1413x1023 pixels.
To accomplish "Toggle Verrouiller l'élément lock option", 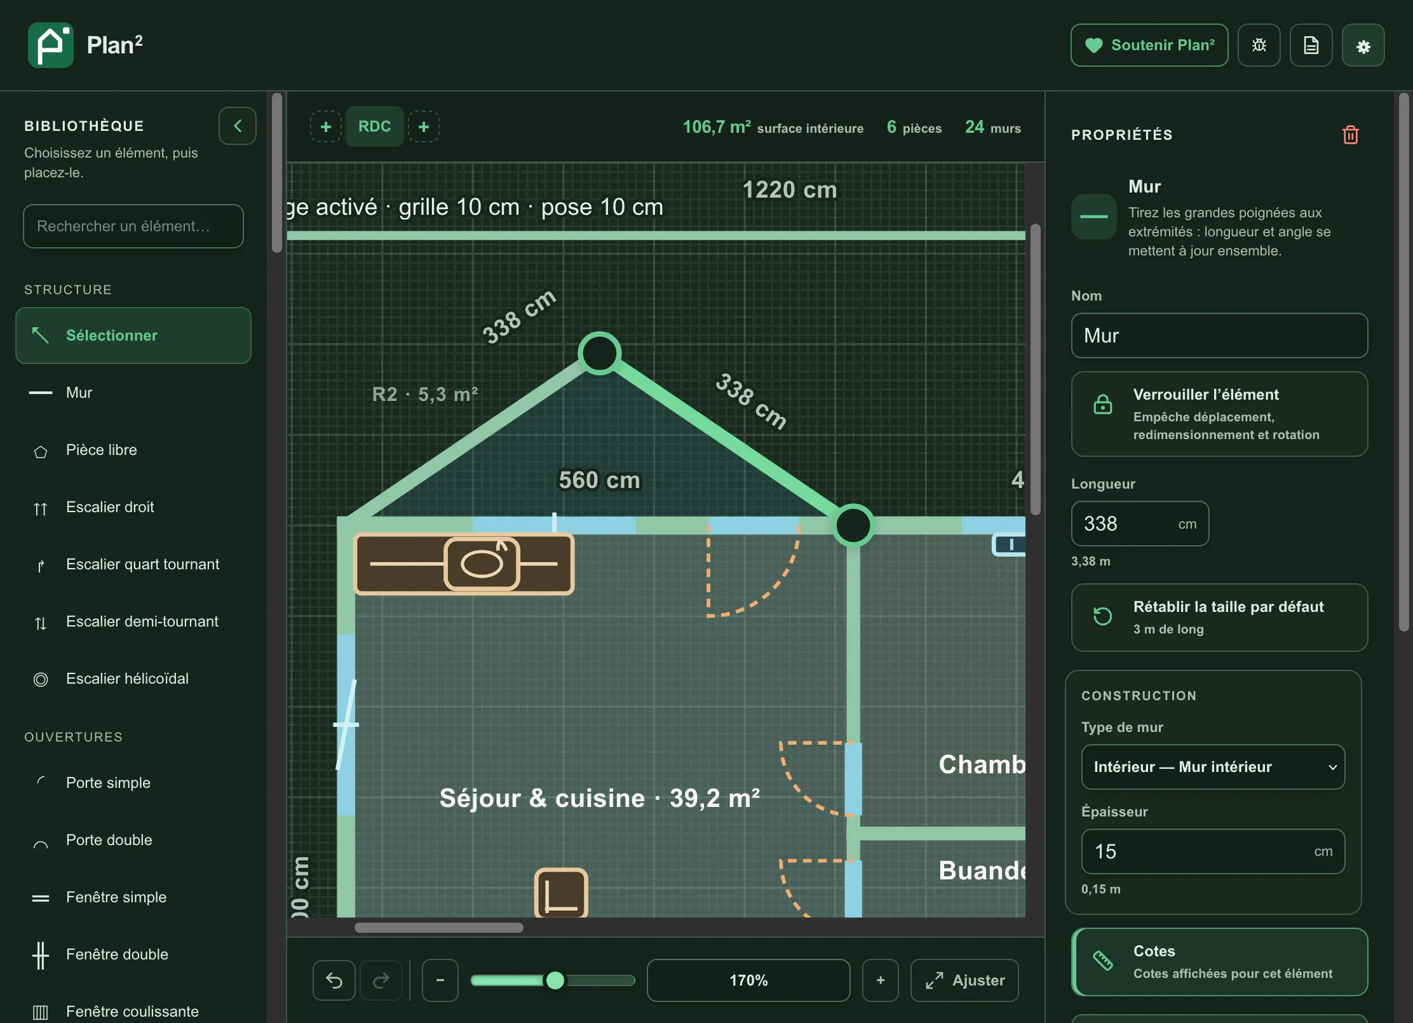I will [1219, 414].
